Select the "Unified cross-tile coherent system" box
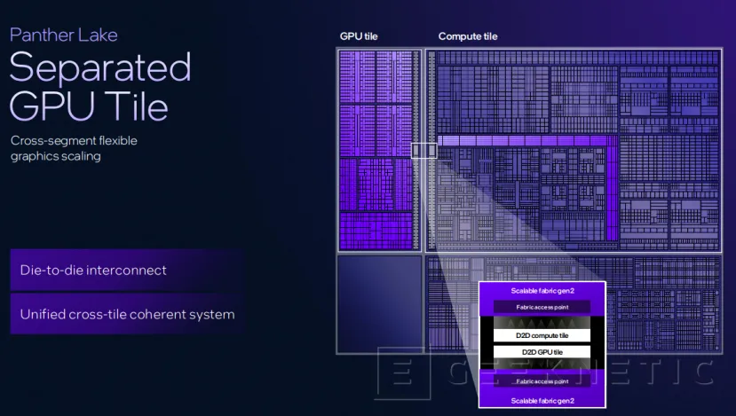The image size is (736, 416). coord(128,314)
